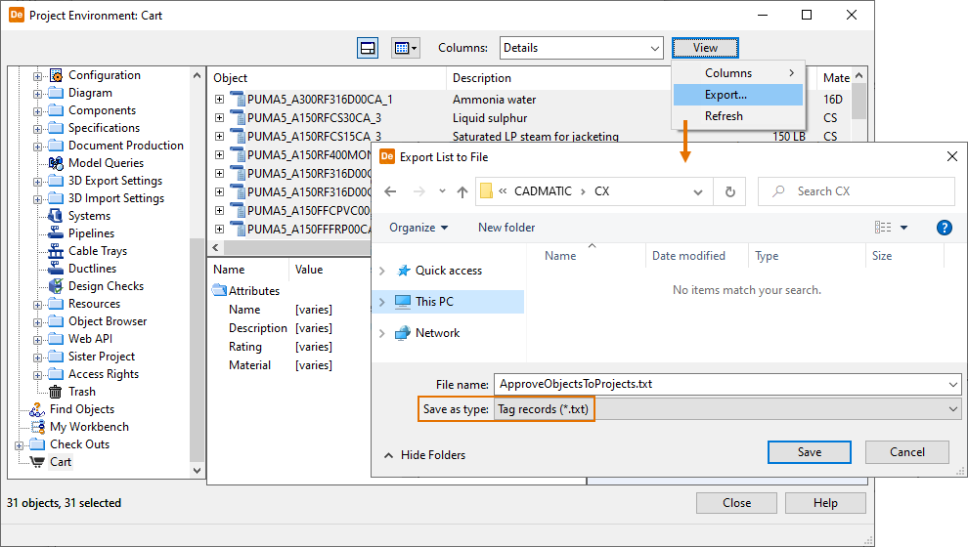Select Refresh in the View menu
Viewport: 968px width, 547px height.
point(724,116)
